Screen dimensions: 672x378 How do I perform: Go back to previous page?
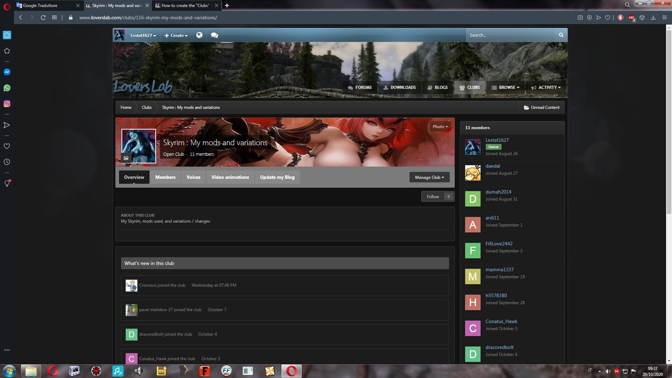pyautogui.click(x=21, y=17)
